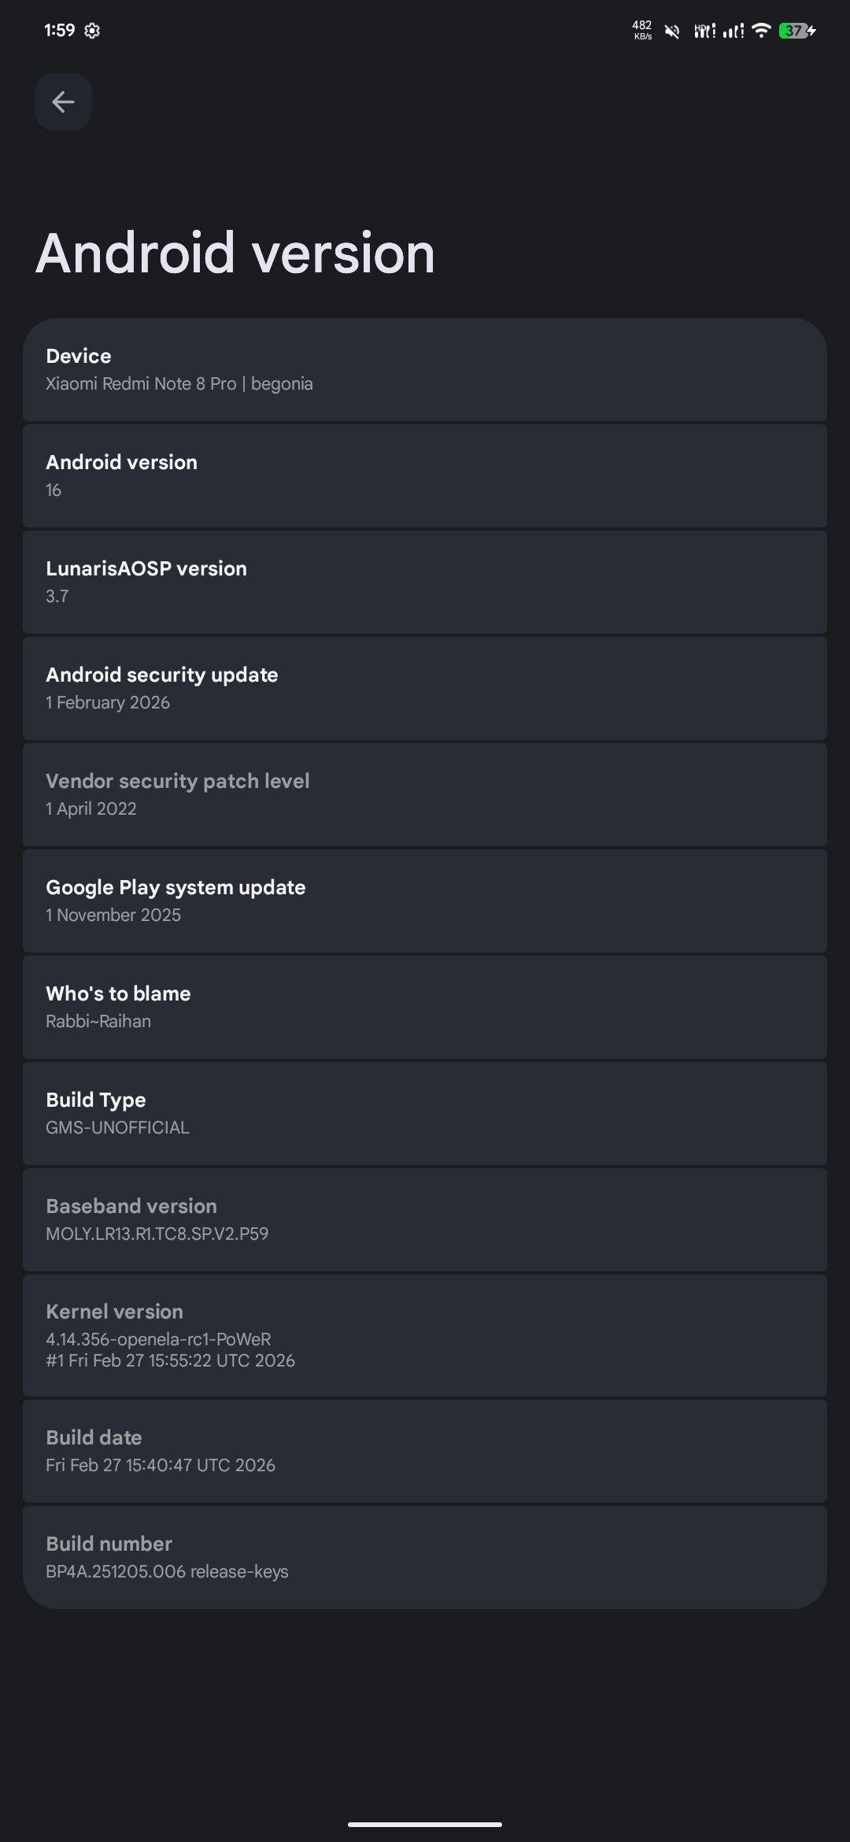Select the Build Type entry

[x=425, y=1114]
